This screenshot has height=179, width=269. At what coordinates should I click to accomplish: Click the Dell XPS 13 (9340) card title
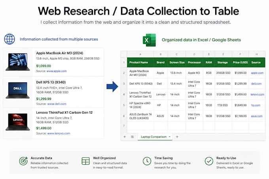pyautogui.click(x=51, y=82)
